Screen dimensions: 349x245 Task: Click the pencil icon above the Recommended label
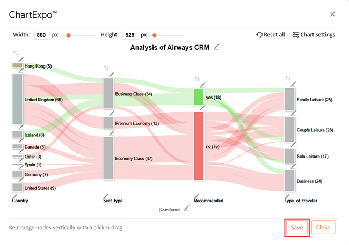pos(197,195)
